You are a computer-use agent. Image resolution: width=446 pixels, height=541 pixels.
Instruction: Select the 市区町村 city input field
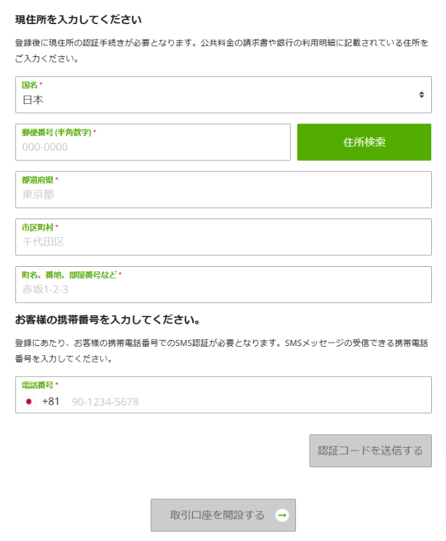click(223, 242)
